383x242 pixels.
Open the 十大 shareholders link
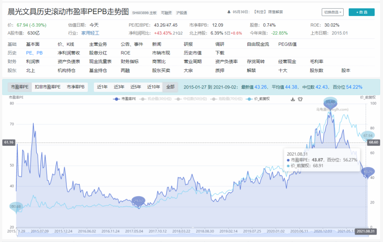283,71
